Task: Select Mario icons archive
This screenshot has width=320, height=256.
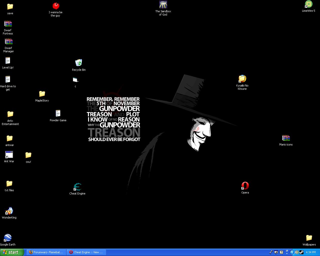Action: [286, 138]
